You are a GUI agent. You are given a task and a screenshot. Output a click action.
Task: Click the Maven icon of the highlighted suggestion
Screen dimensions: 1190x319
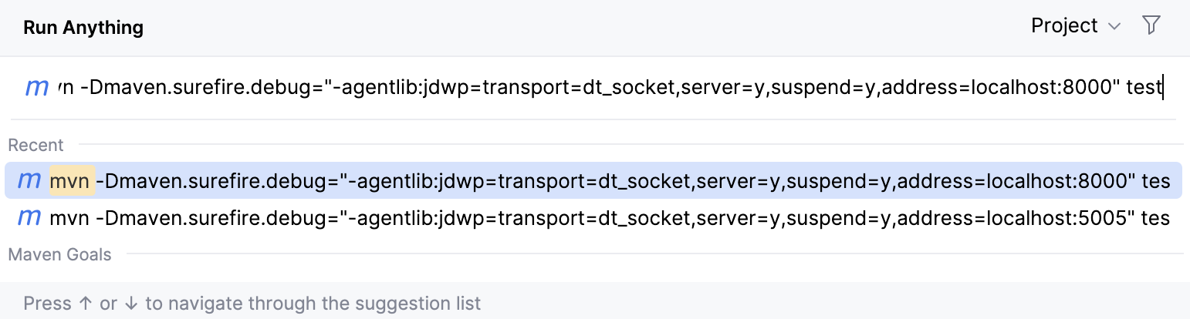29,181
